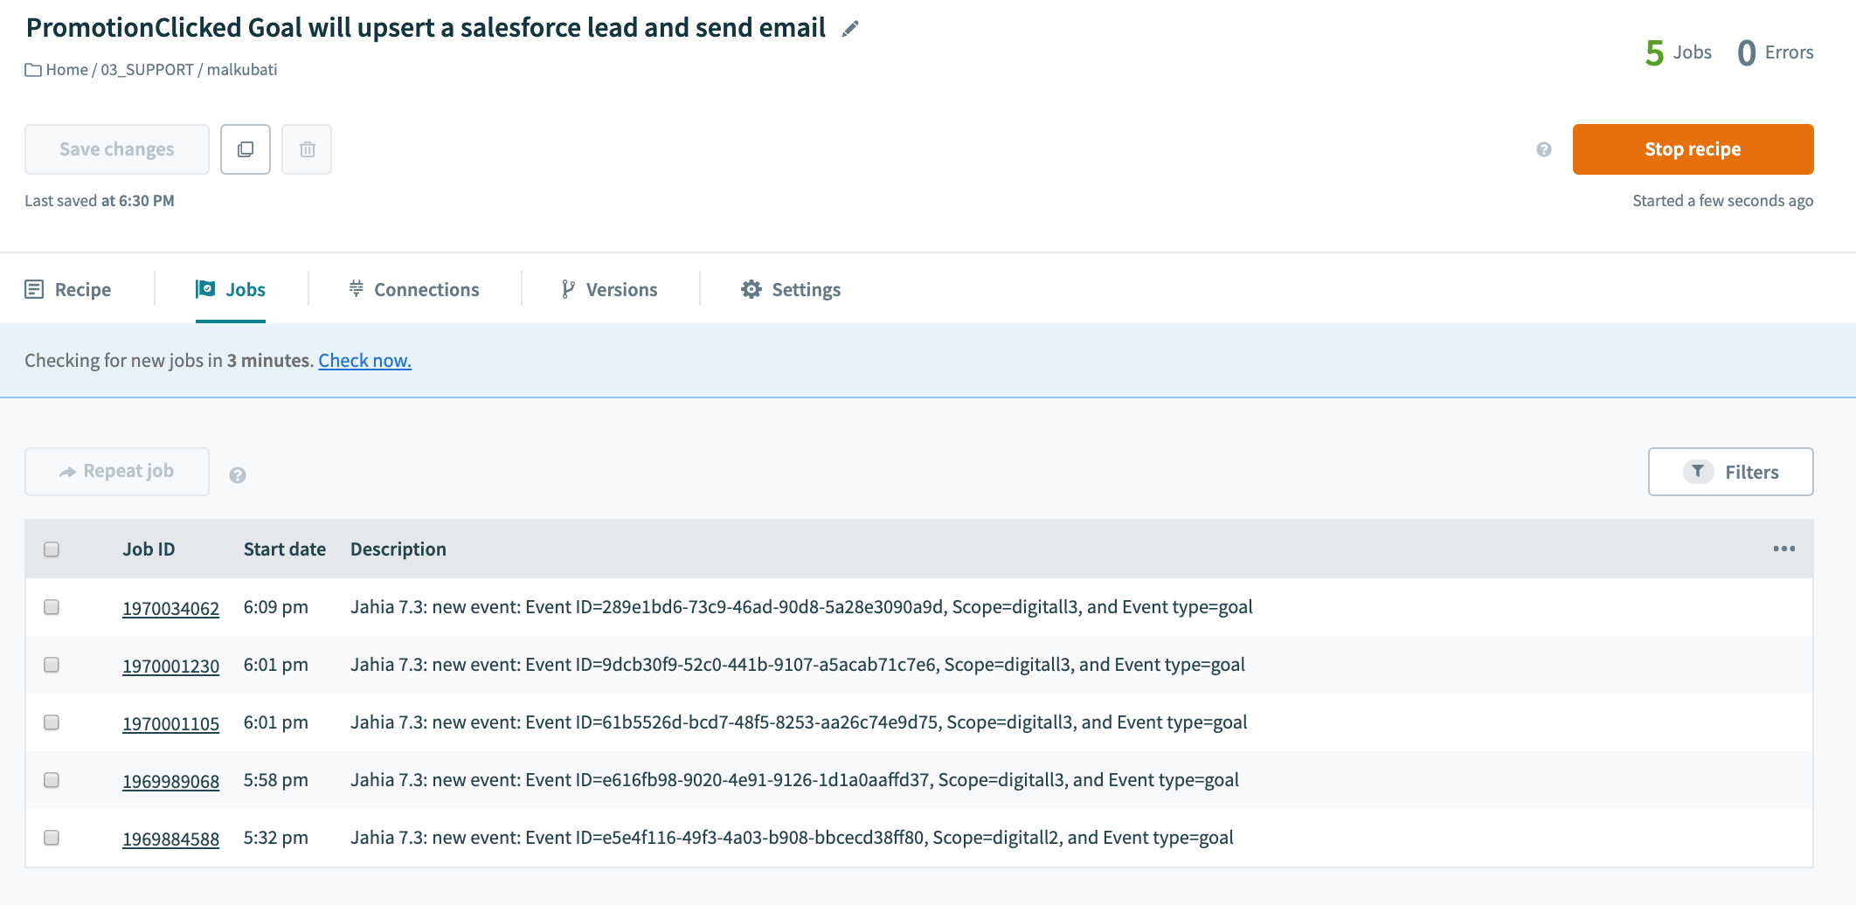Open the three-dots column options menu
Viewport: 1856px width, 905px height.
pyautogui.click(x=1784, y=549)
